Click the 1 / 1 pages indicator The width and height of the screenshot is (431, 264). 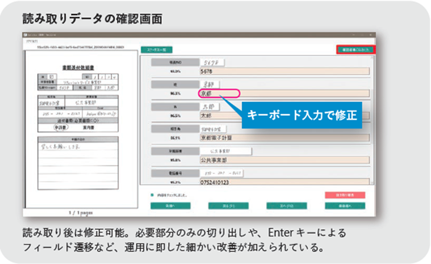tap(81, 212)
